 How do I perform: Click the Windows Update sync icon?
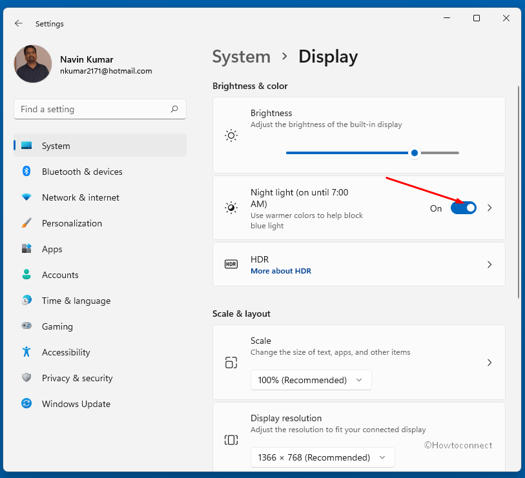(26, 403)
